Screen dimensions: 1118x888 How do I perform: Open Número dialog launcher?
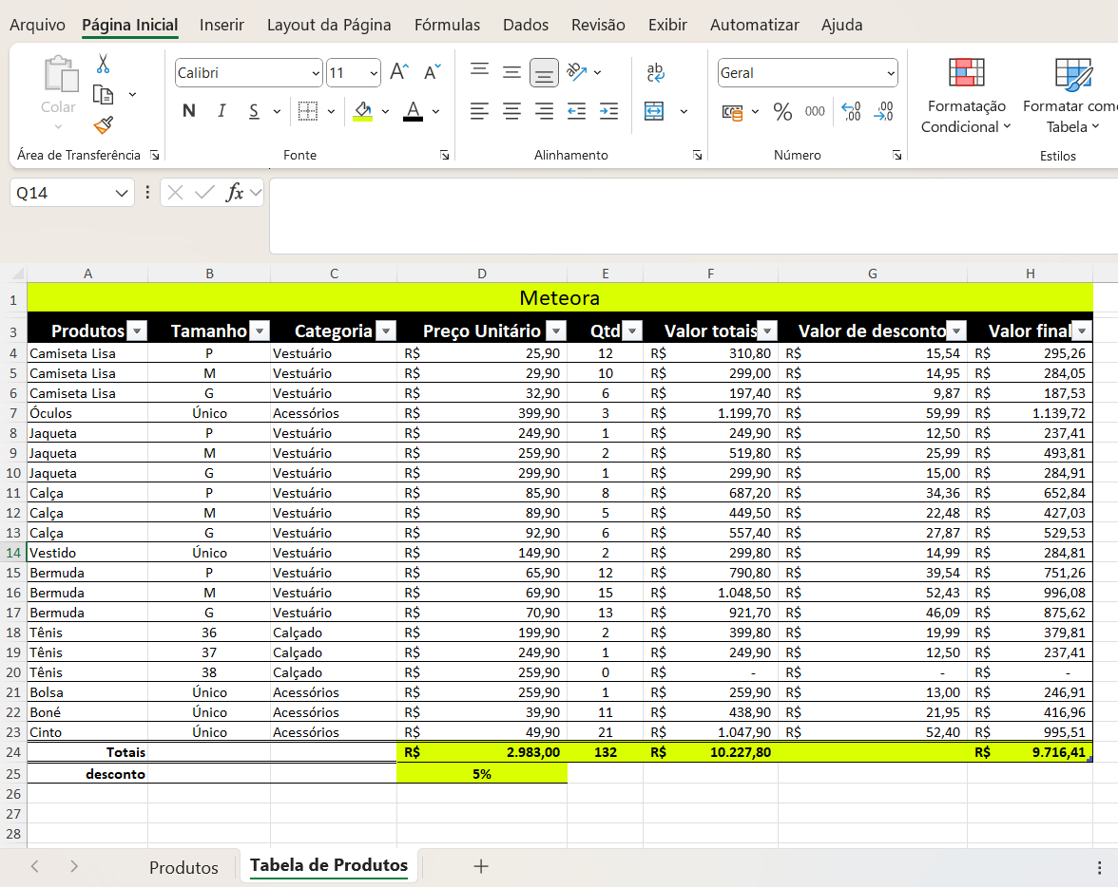897,155
